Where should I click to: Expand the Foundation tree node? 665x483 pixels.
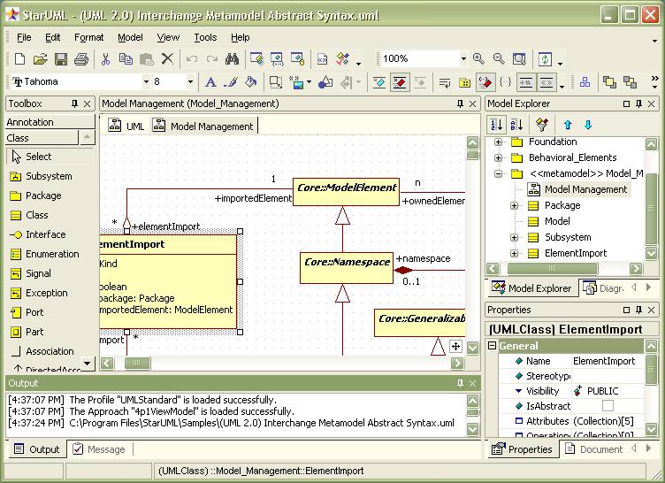(x=499, y=142)
